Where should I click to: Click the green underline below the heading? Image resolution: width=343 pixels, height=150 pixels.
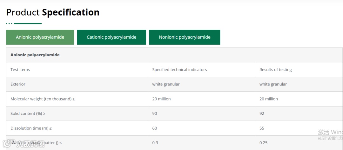click(x=27, y=23)
